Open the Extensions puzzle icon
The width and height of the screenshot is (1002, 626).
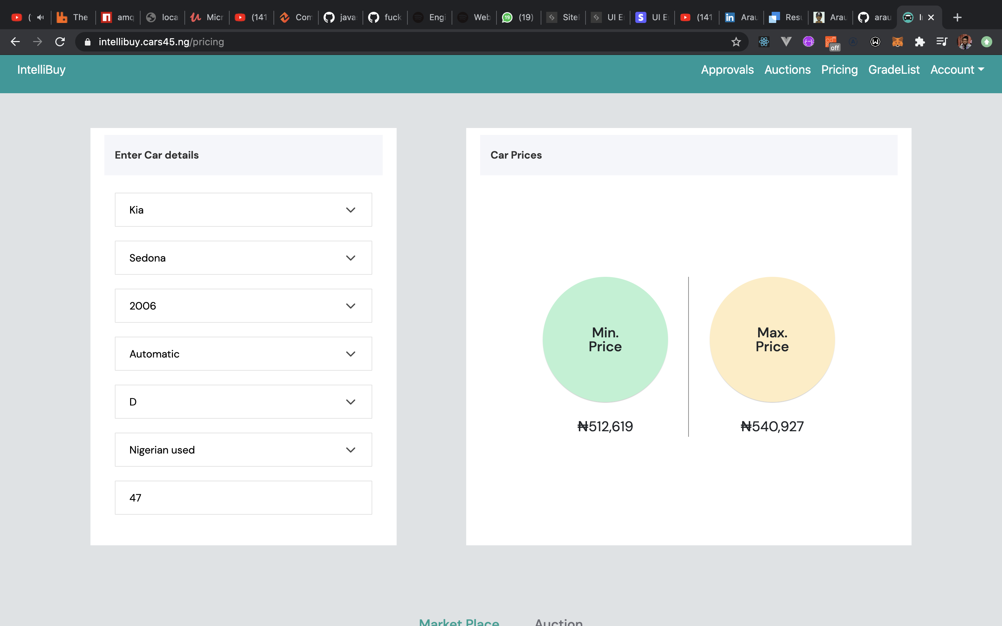coord(920,42)
